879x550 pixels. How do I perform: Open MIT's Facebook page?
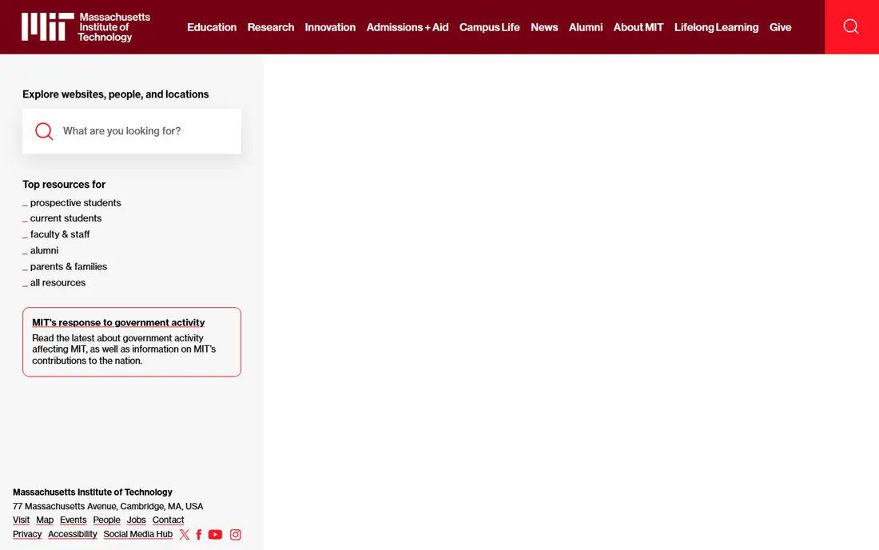pyautogui.click(x=199, y=534)
